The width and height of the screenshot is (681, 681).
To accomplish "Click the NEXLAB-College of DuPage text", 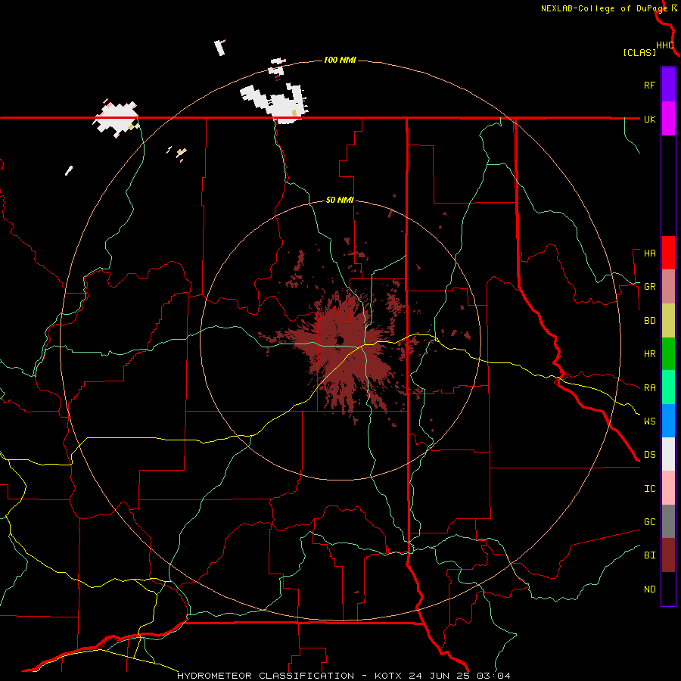I will (x=604, y=8).
